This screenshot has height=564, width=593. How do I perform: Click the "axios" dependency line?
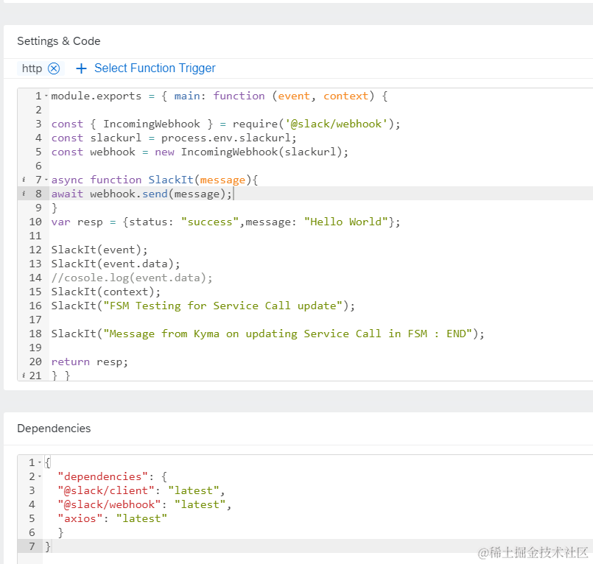(112, 518)
